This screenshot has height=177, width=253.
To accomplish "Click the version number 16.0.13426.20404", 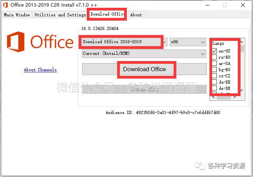I will point(100,28).
